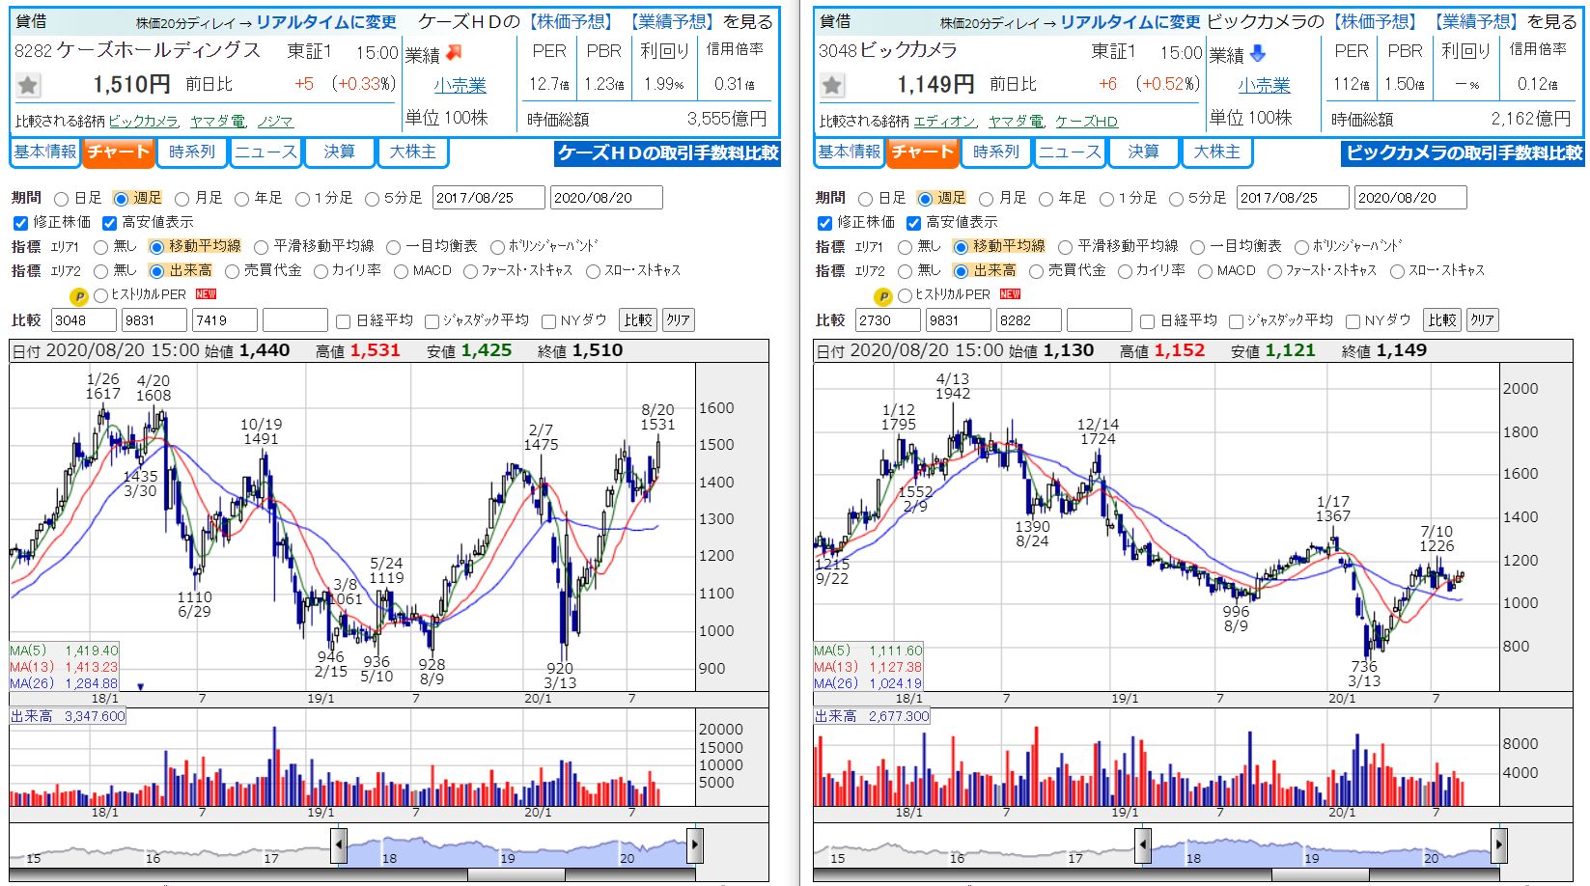Click the blue triangle marker below the ケーズHD chart
The height and width of the screenshot is (886, 1590).
(141, 687)
